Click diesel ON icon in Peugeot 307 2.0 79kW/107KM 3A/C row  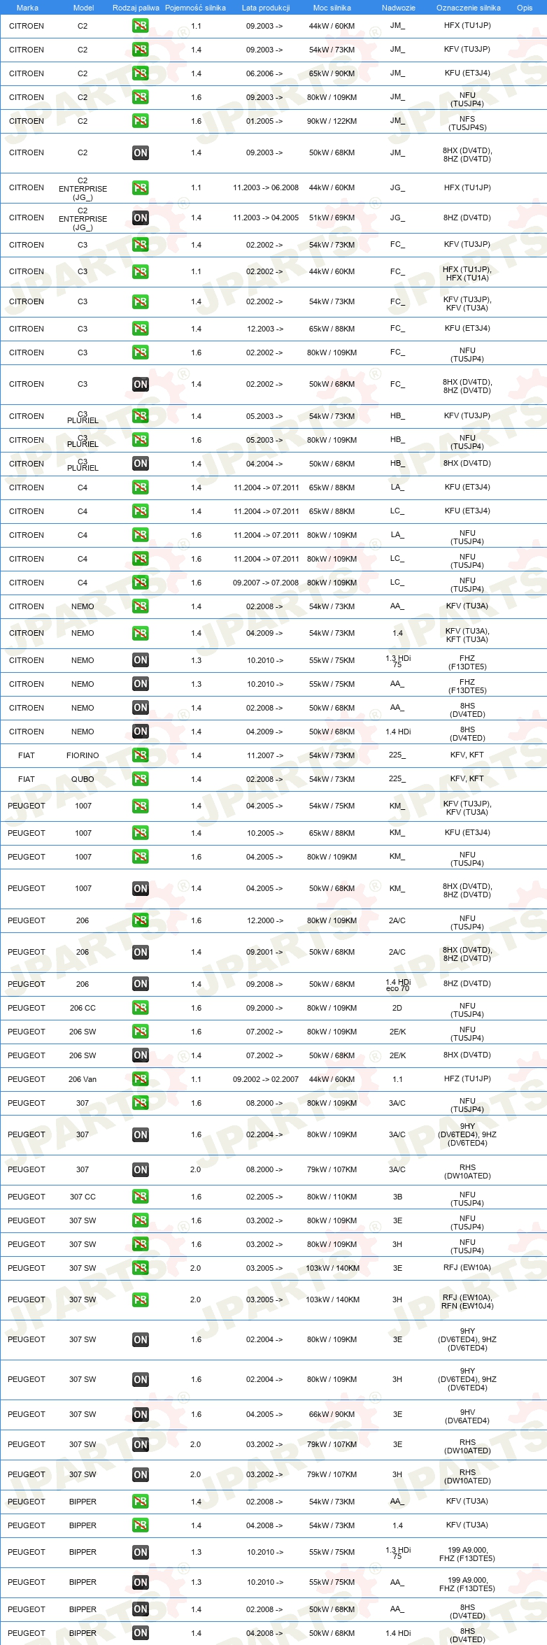[x=141, y=1169]
